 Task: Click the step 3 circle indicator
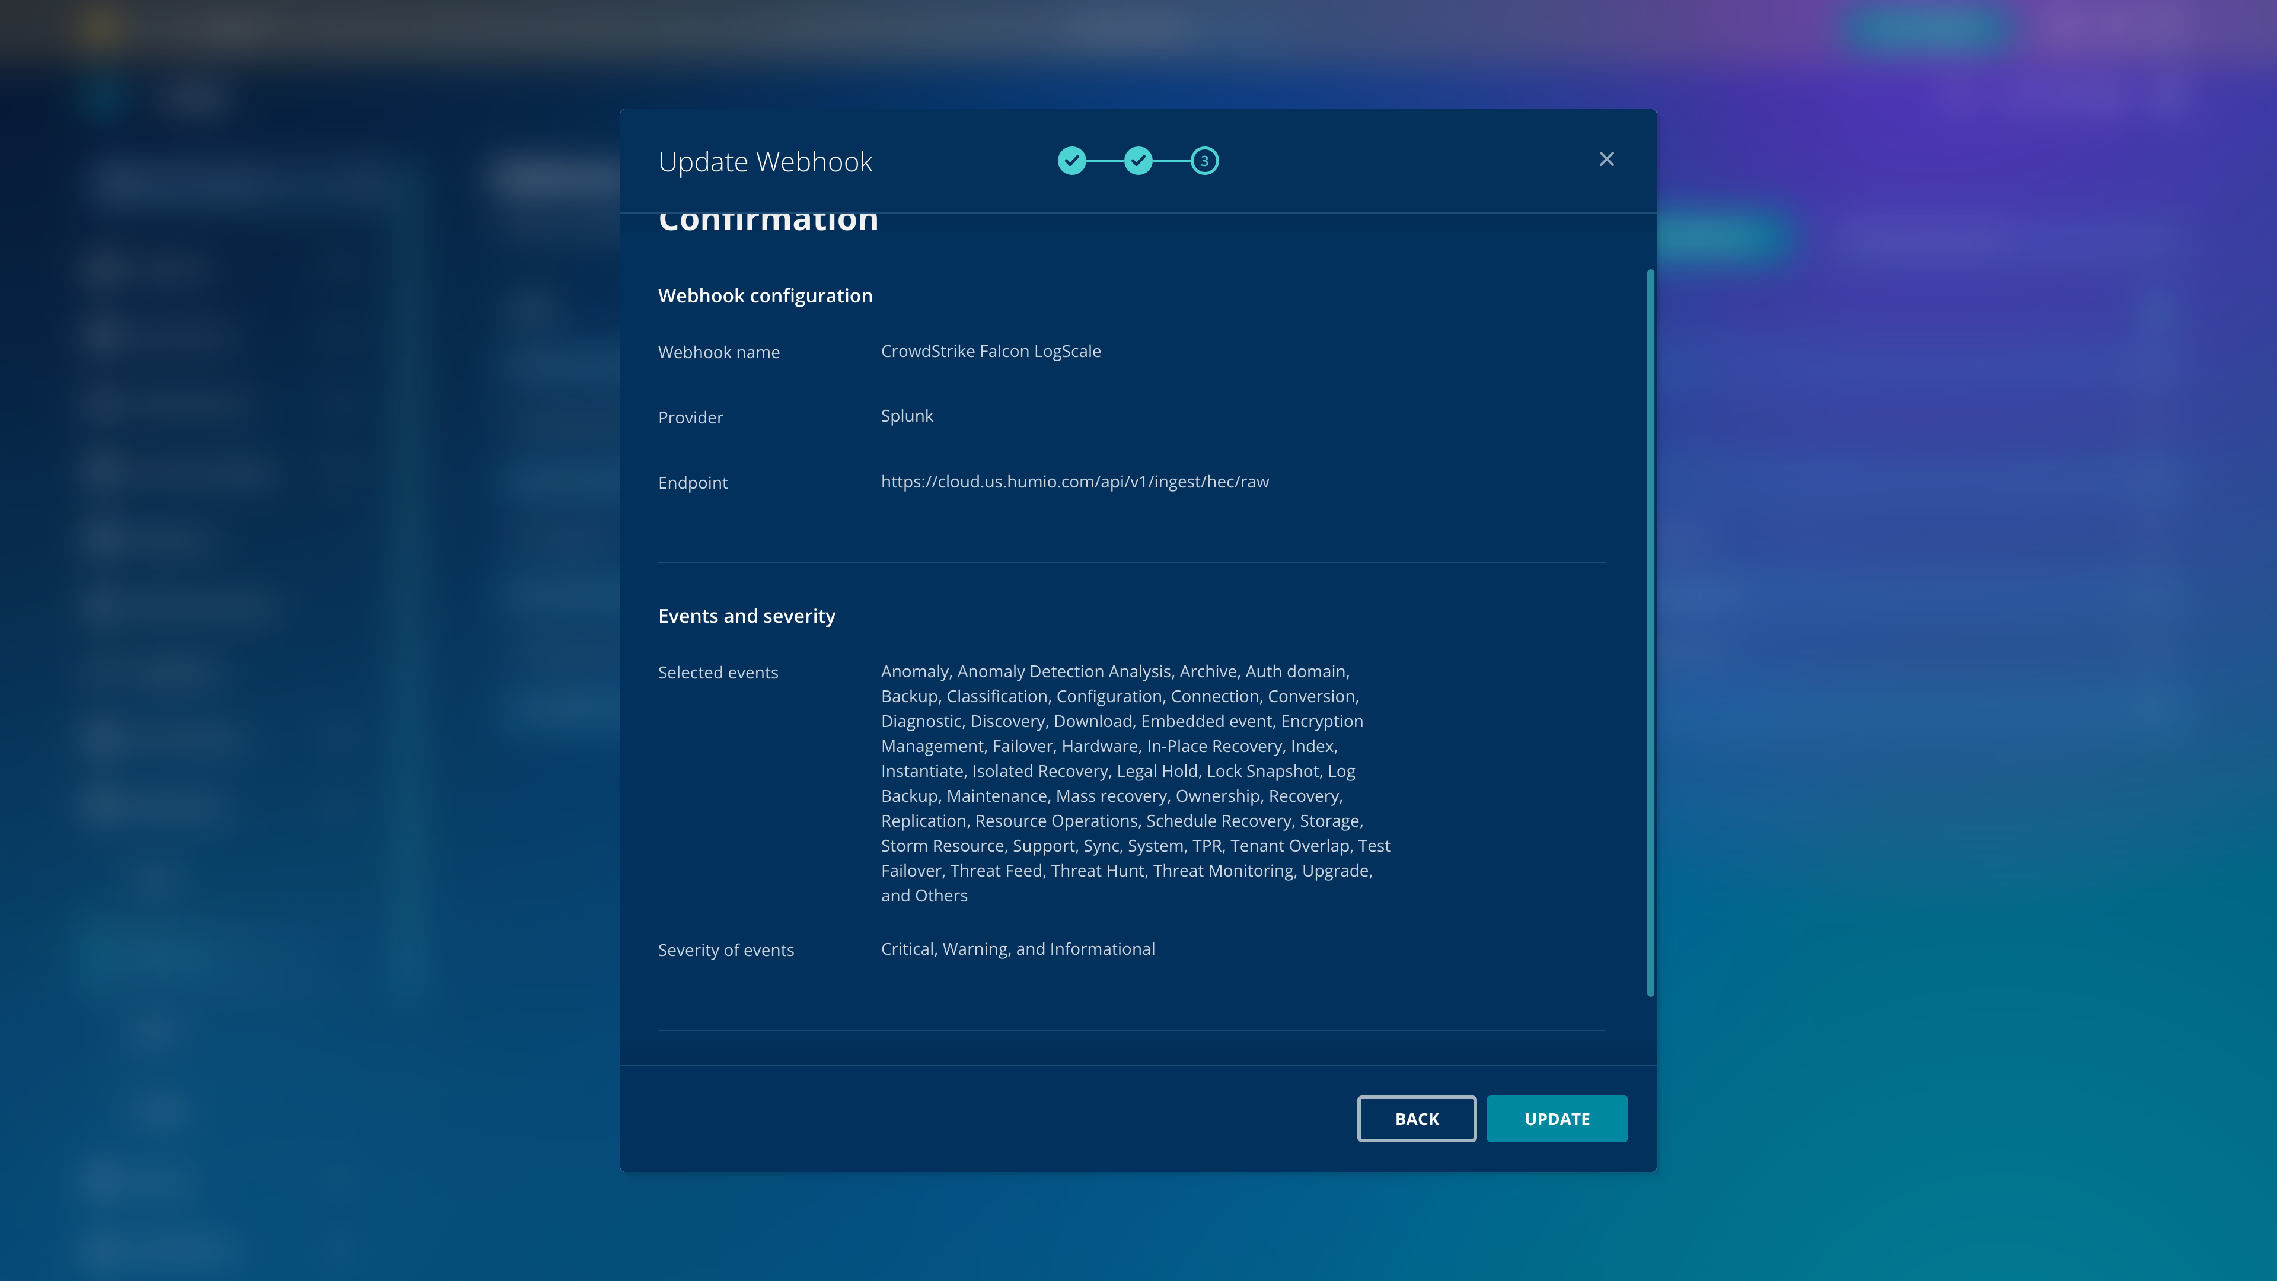pos(1204,161)
